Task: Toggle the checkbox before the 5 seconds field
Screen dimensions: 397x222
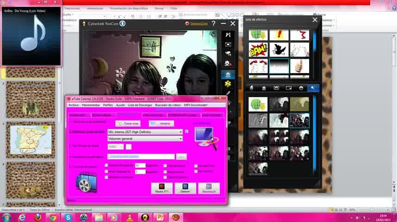Action: pyautogui.click(x=106, y=172)
